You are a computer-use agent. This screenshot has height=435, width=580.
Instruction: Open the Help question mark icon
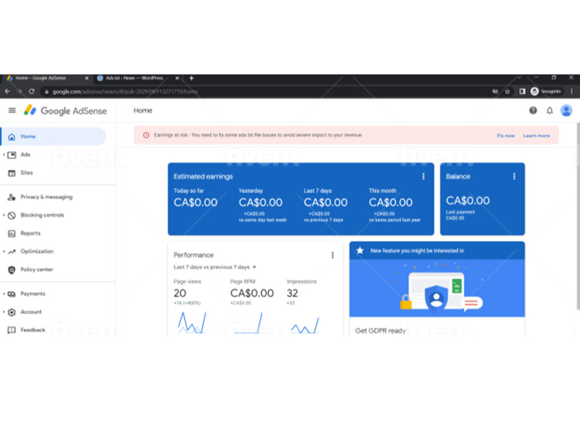click(x=532, y=110)
